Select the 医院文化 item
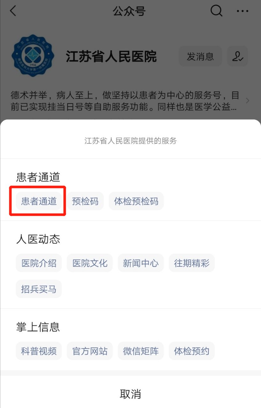 pos(90,263)
